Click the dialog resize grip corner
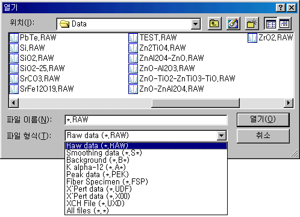 (295, 154)
